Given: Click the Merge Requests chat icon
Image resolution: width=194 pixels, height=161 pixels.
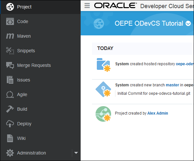Looking at the screenshot, I should click(x=10, y=65).
